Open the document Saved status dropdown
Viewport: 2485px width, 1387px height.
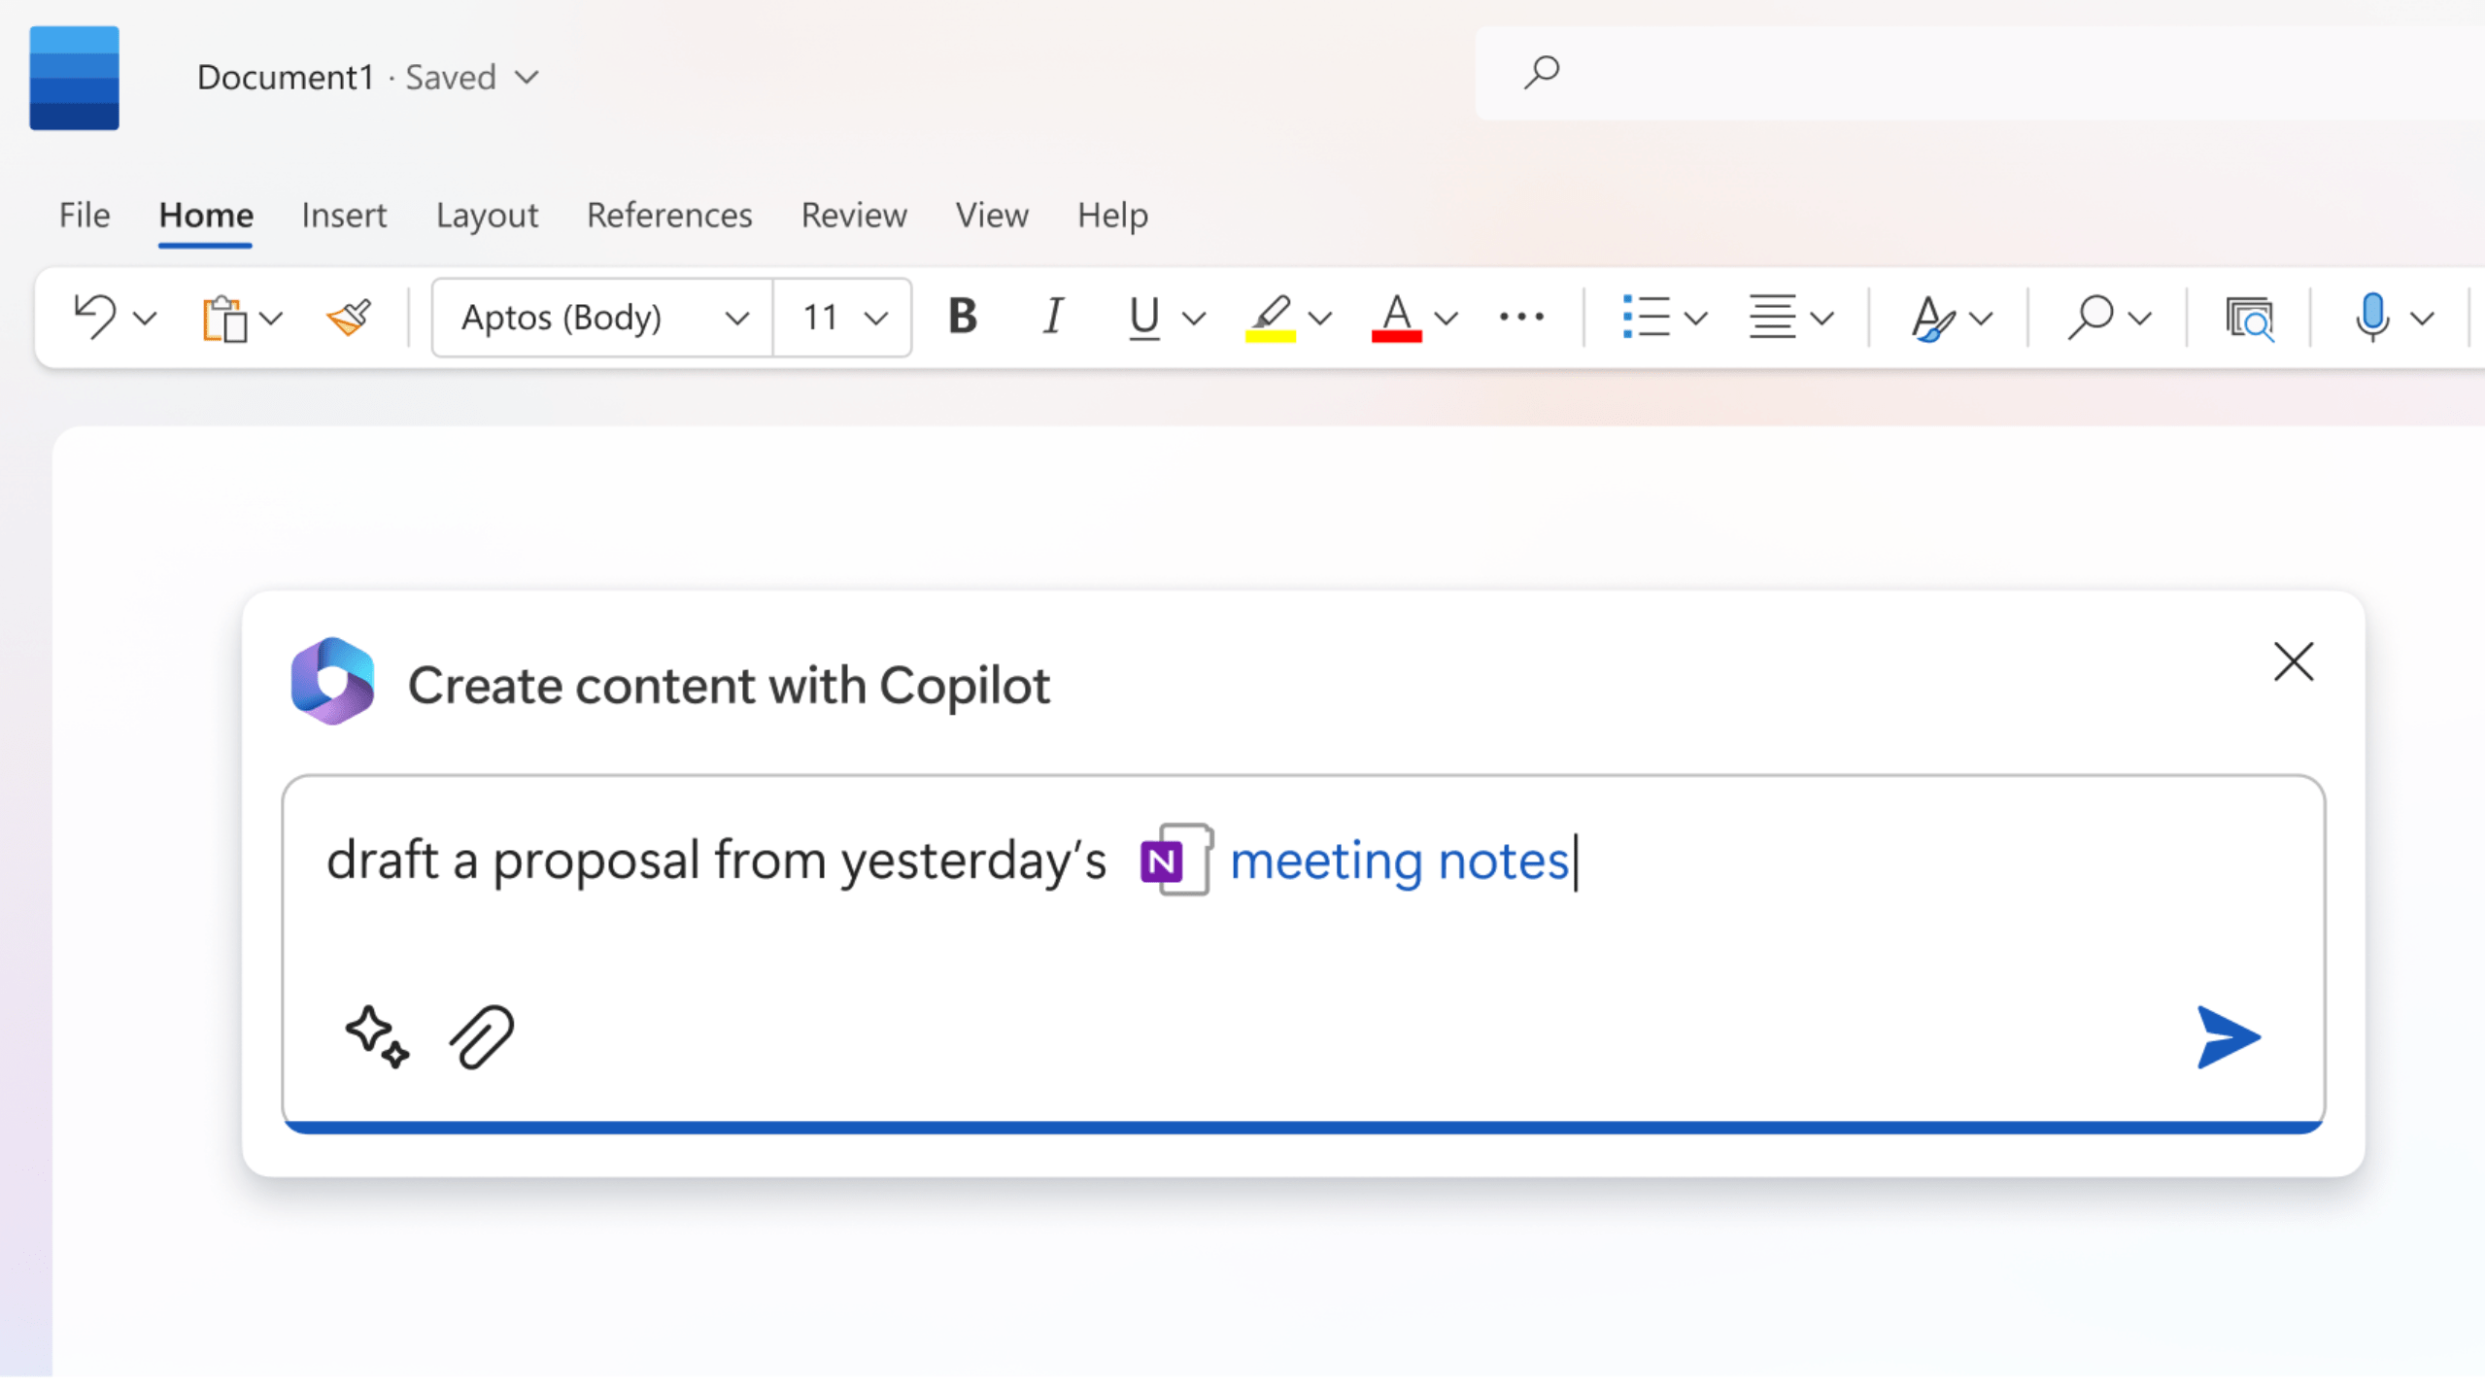528,77
